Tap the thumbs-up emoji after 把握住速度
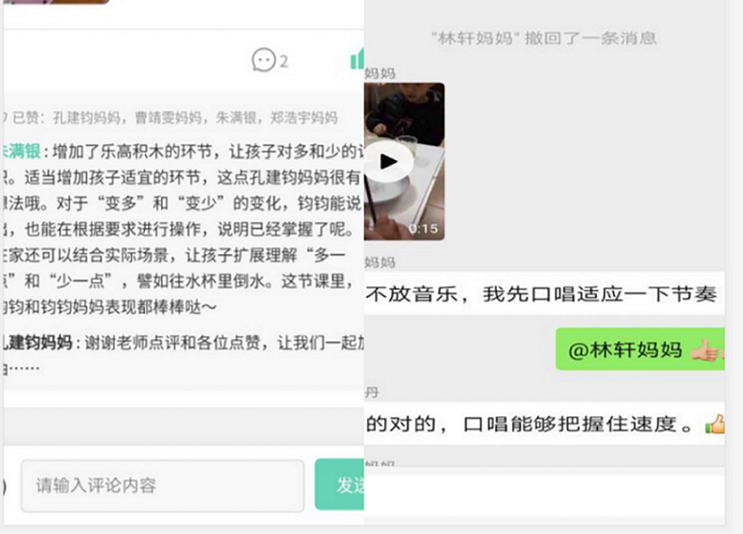 [715, 424]
